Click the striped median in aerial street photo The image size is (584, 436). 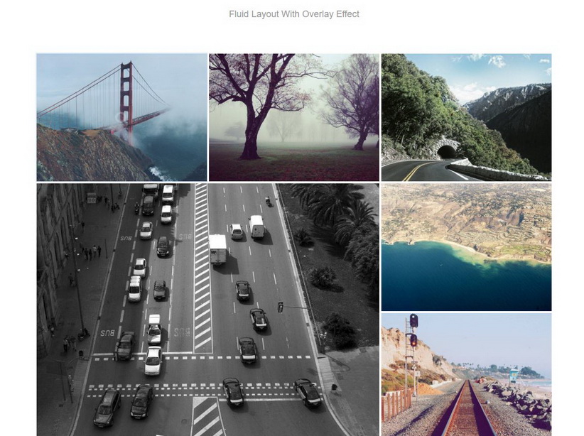coord(202,268)
